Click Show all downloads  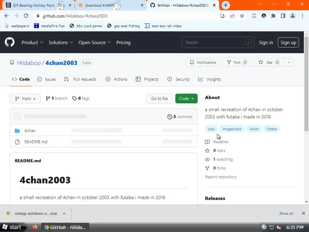point(286,214)
